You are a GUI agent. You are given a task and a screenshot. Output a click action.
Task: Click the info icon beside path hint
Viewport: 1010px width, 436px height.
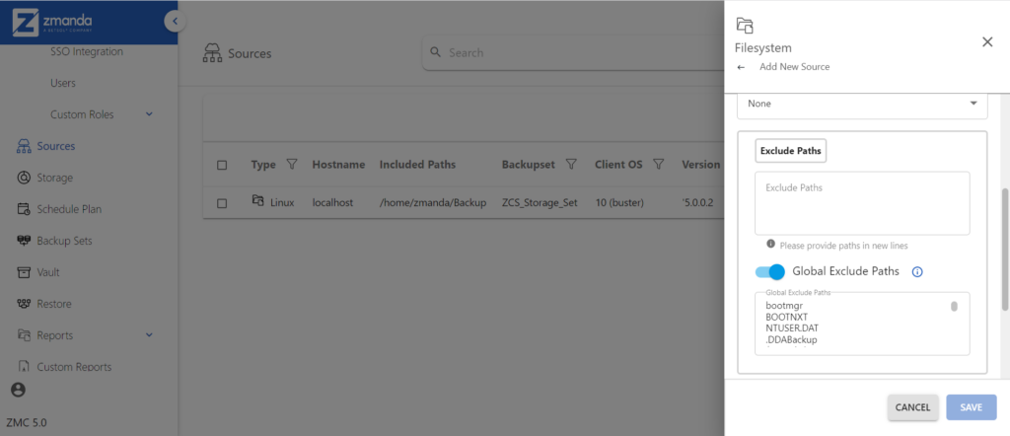click(x=770, y=245)
